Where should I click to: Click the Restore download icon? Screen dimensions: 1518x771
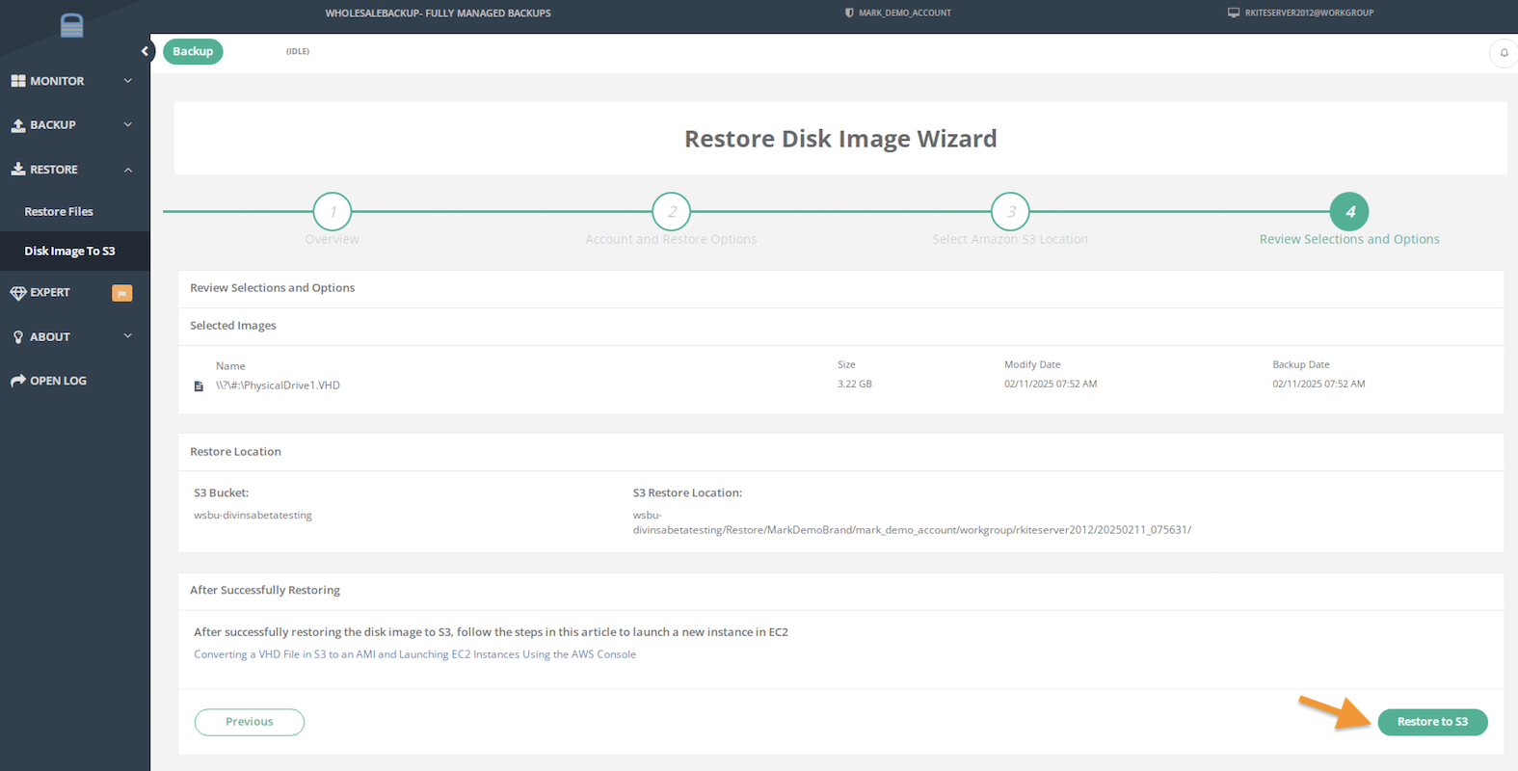pos(18,169)
